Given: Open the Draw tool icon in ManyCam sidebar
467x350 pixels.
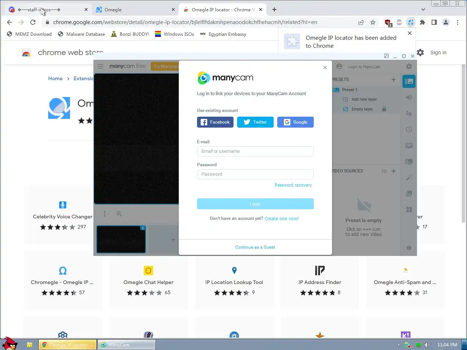Looking at the screenshot, I should [409, 113].
